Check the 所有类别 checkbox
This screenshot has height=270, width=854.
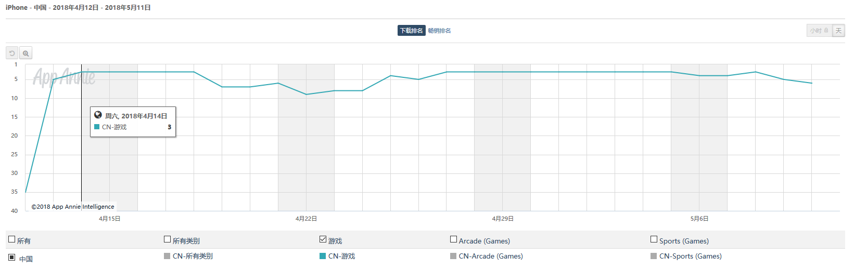168,239
